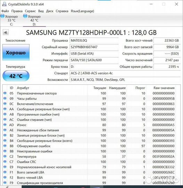This screenshot has width=183, height=188.
Task: Click the interface field USB (Serial ATA)
Action: (94, 54)
